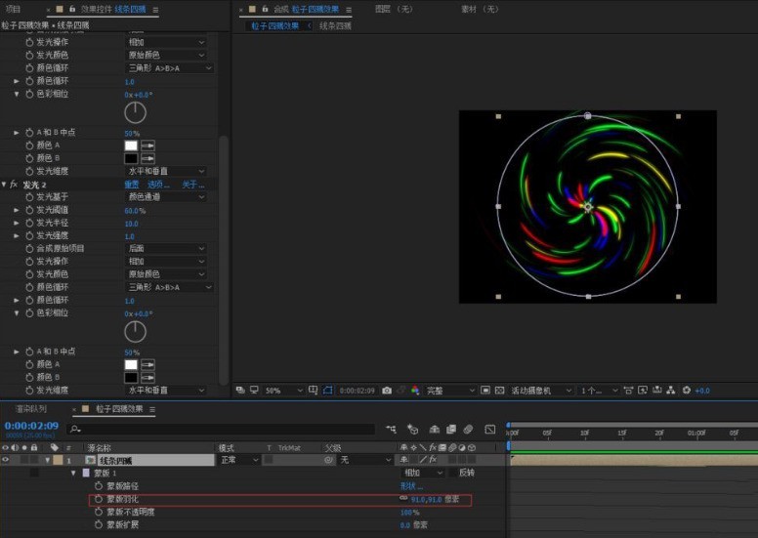Click the reset exposure icon

[x=687, y=391]
